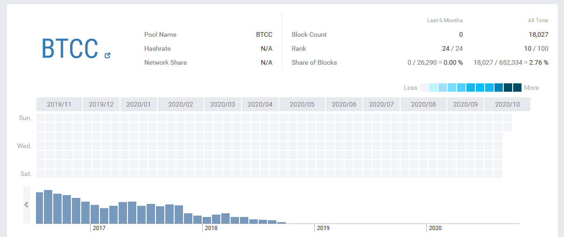This screenshot has width=564, height=237.
Task: Click the all-time rank 10 / 100
Action: tap(536, 48)
